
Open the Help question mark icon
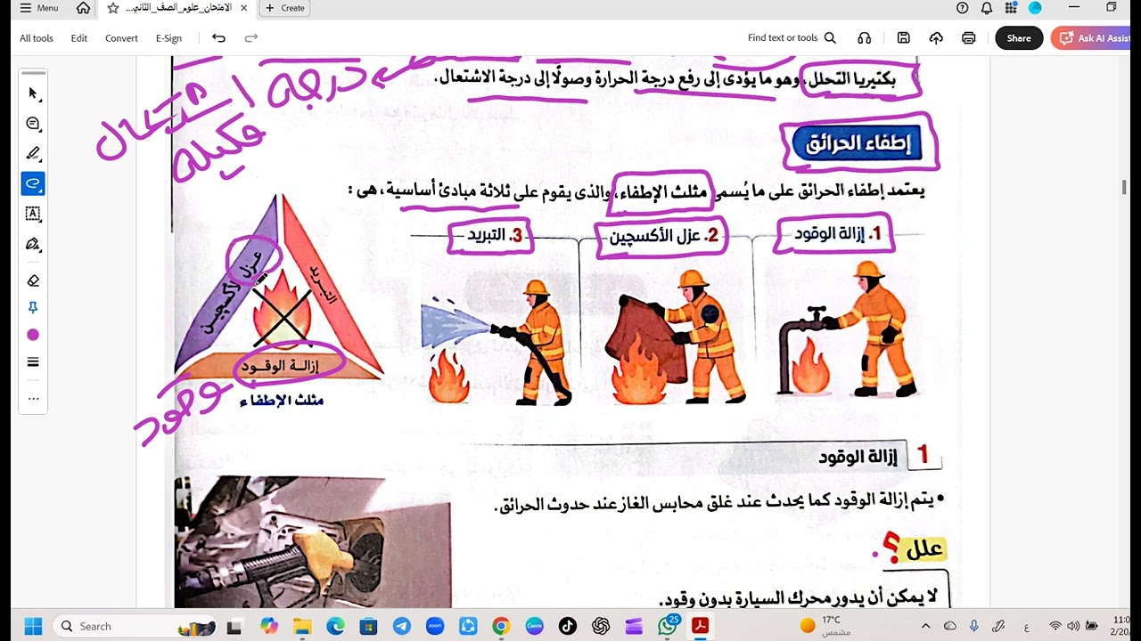point(962,8)
